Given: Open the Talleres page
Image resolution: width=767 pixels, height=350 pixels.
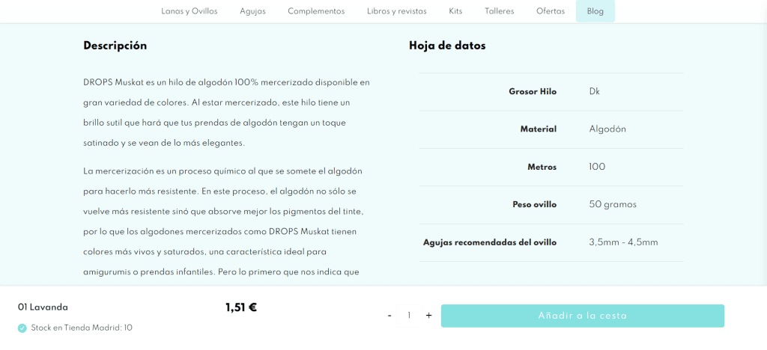Looking at the screenshot, I should [x=499, y=11].
